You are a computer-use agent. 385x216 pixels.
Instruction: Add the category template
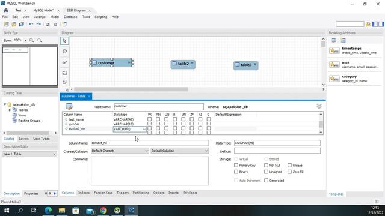[355, 79]
